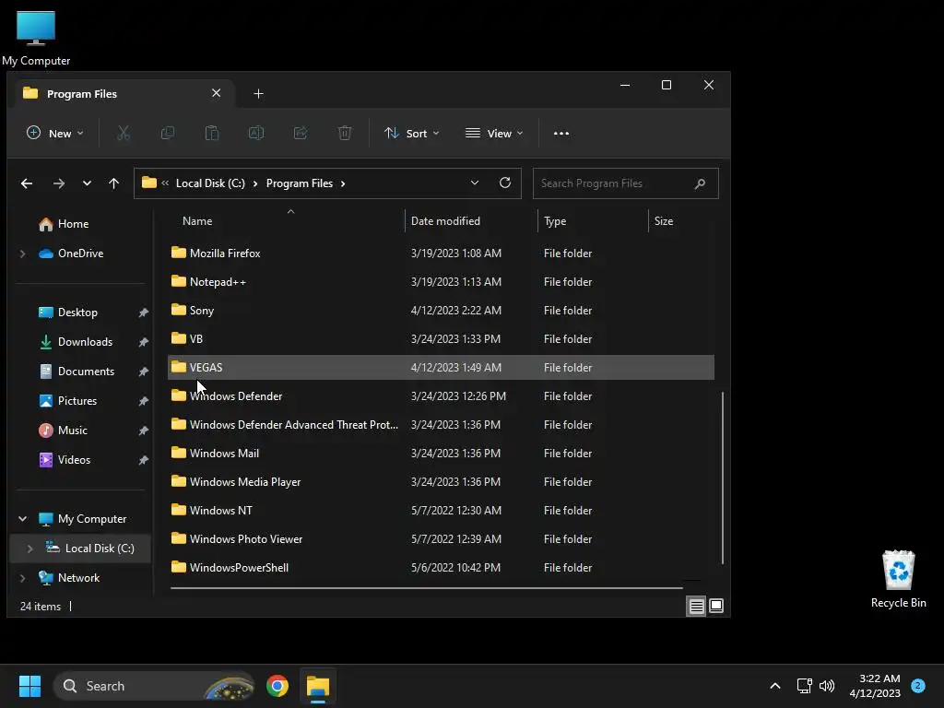The image size is (944, 708).
Task: Expand Local Disk (C:) tree node
Action: click(30, 549)
